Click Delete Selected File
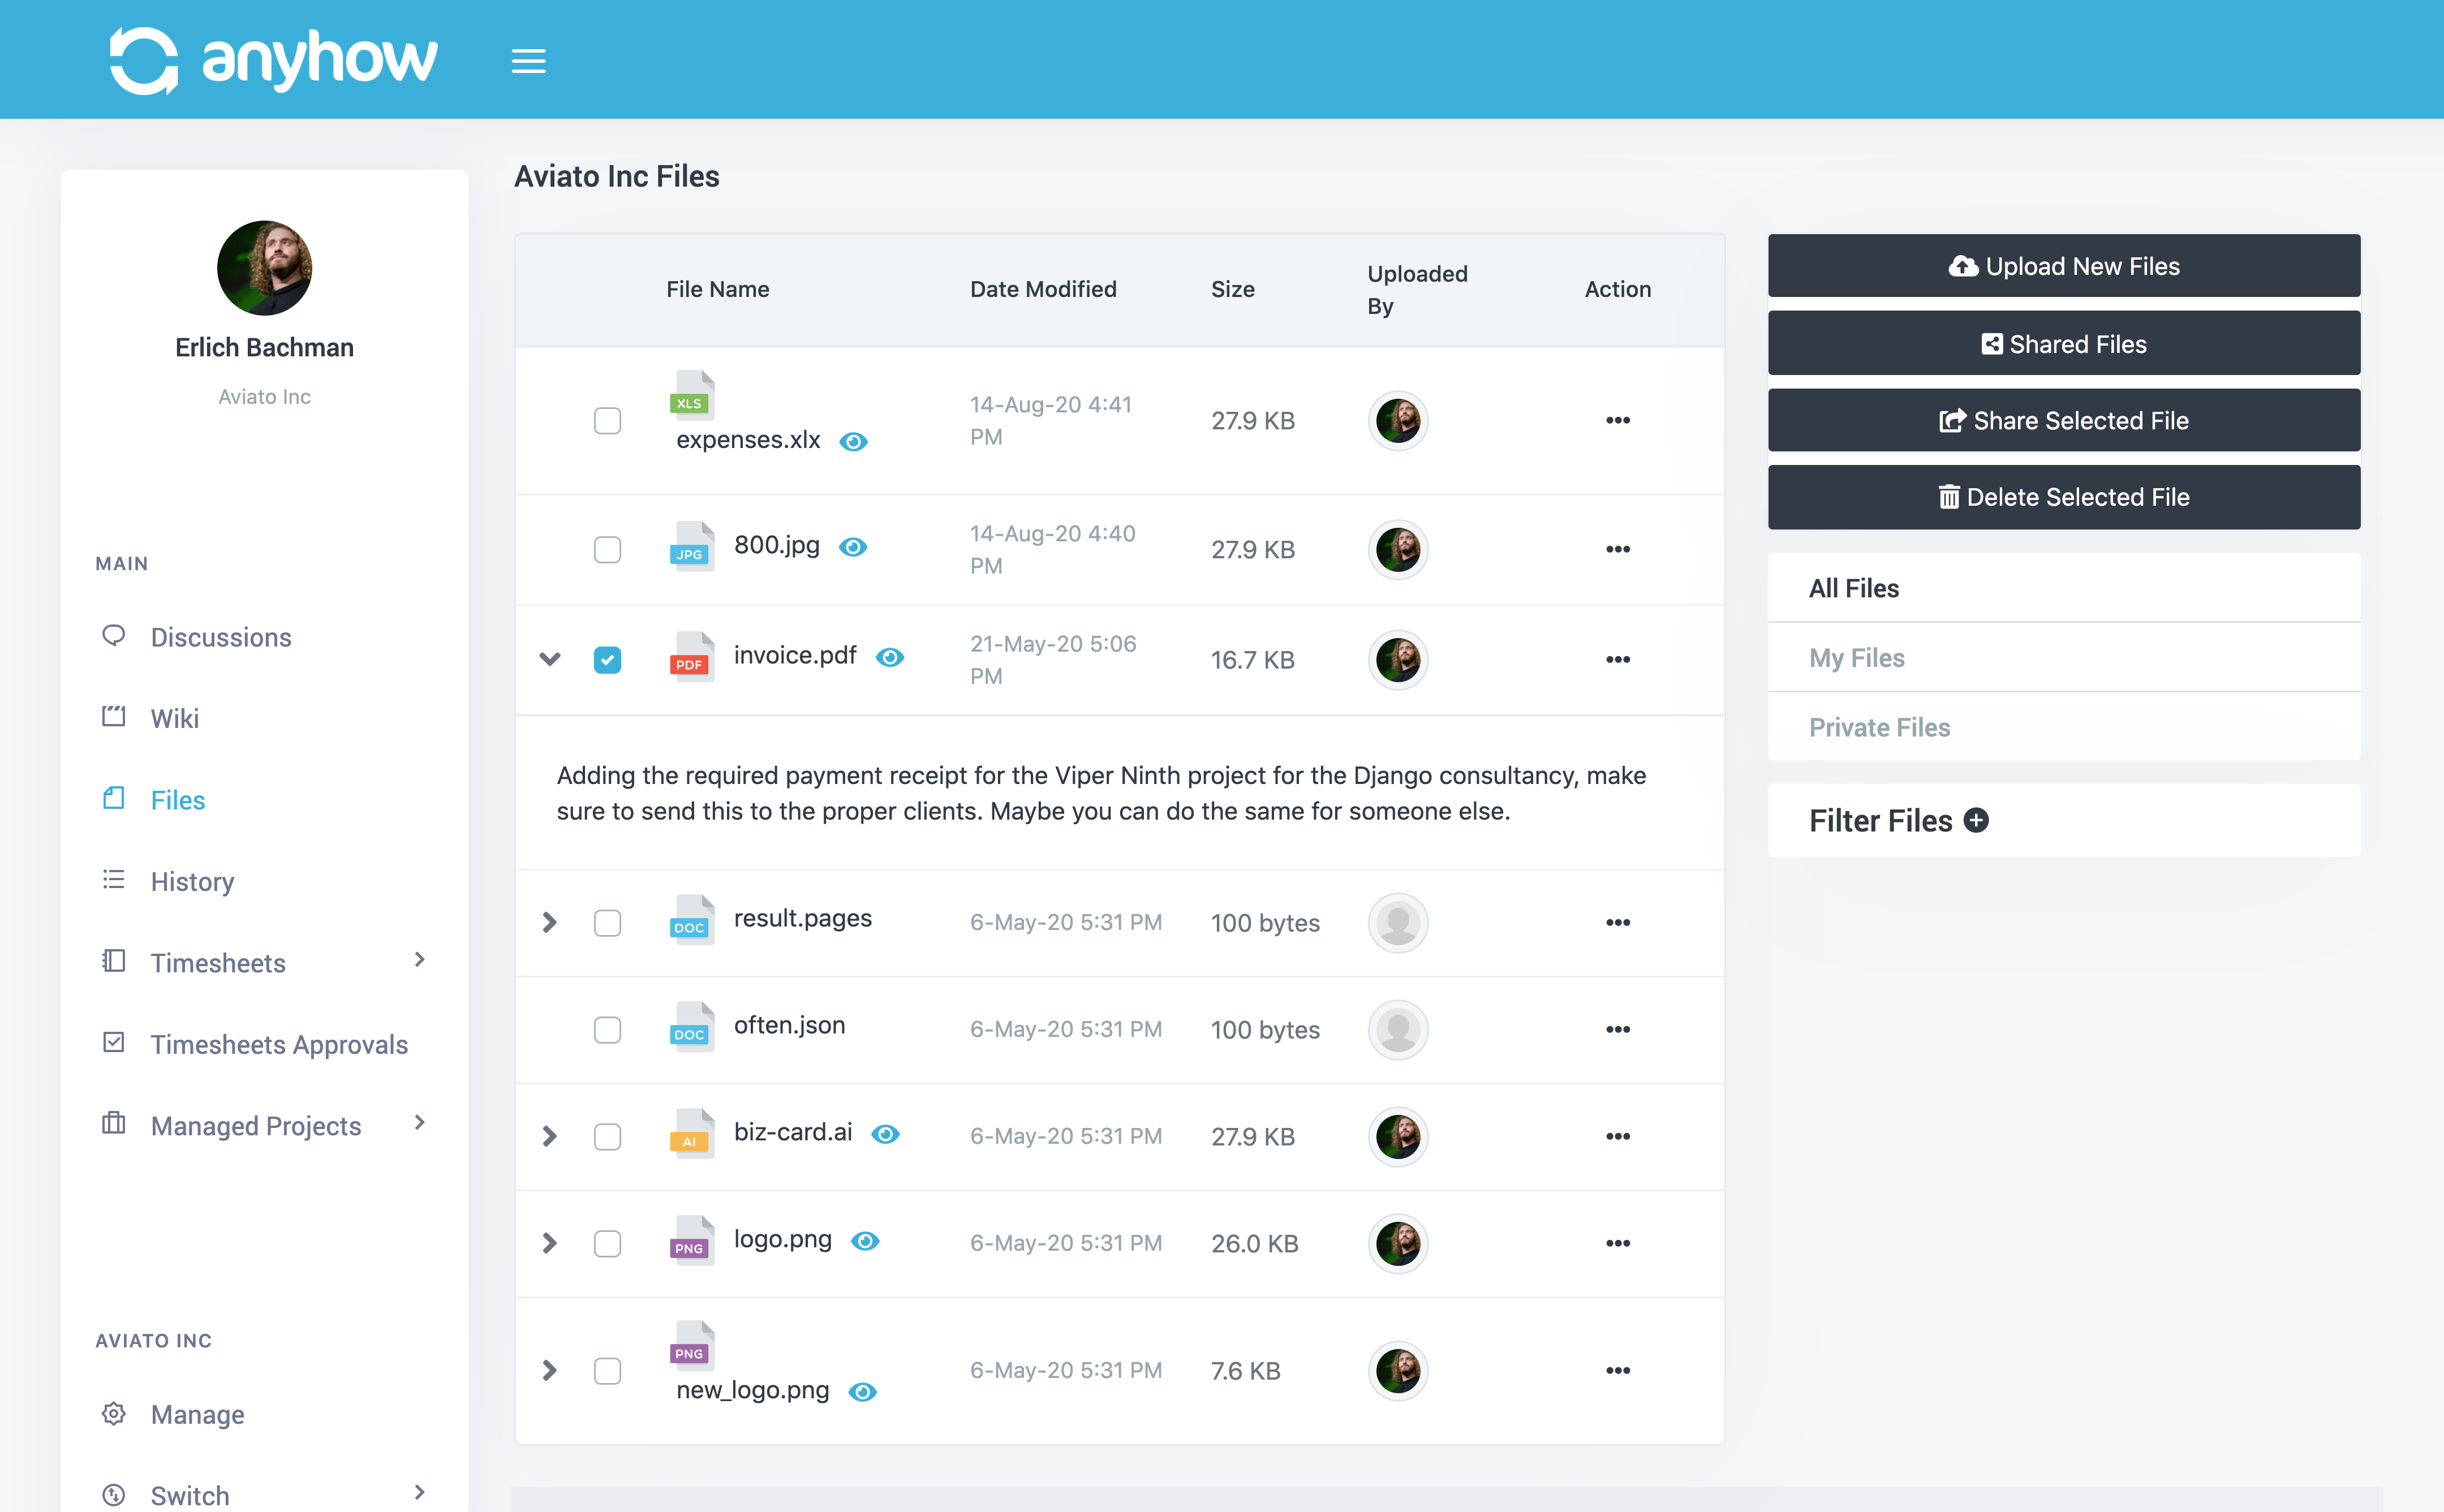 (2063, 497)
